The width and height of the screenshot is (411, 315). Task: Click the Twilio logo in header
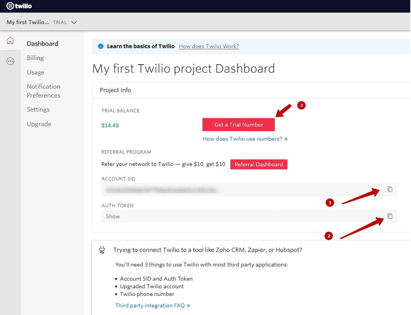(x=19, y=6)
